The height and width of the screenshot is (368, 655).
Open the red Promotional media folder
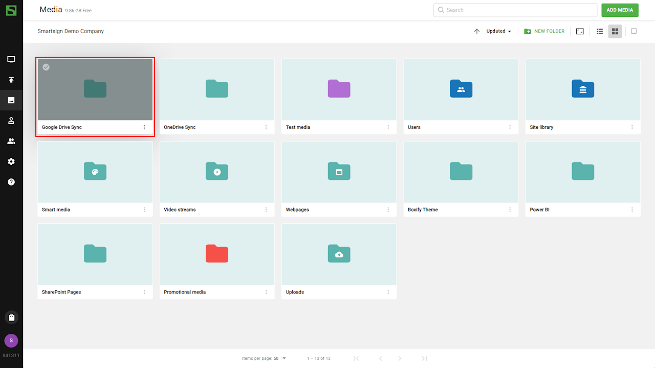coord(217,254)
